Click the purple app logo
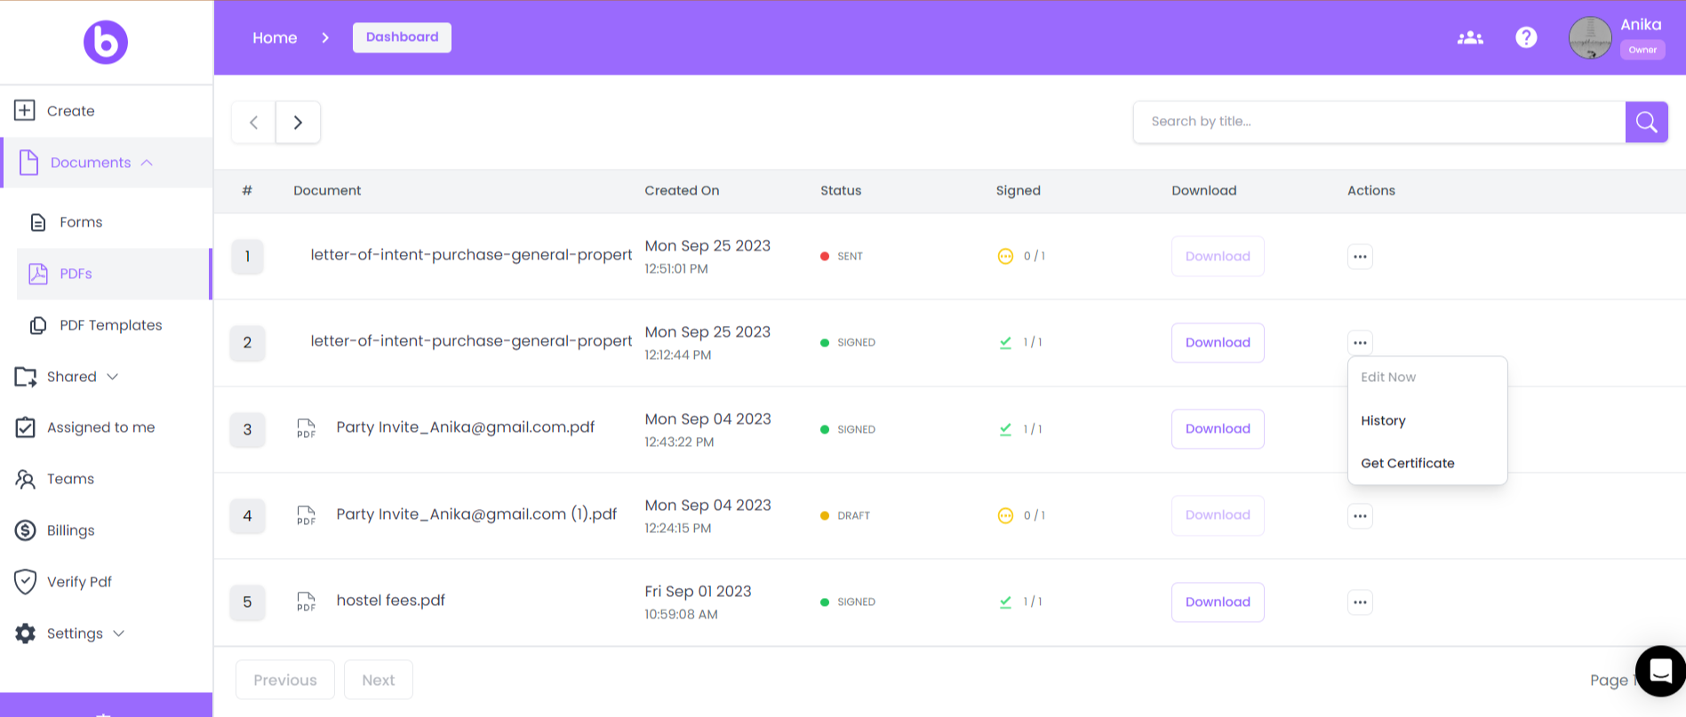The height and width of the screenshot is (717, 1686). tap(106, 42)
